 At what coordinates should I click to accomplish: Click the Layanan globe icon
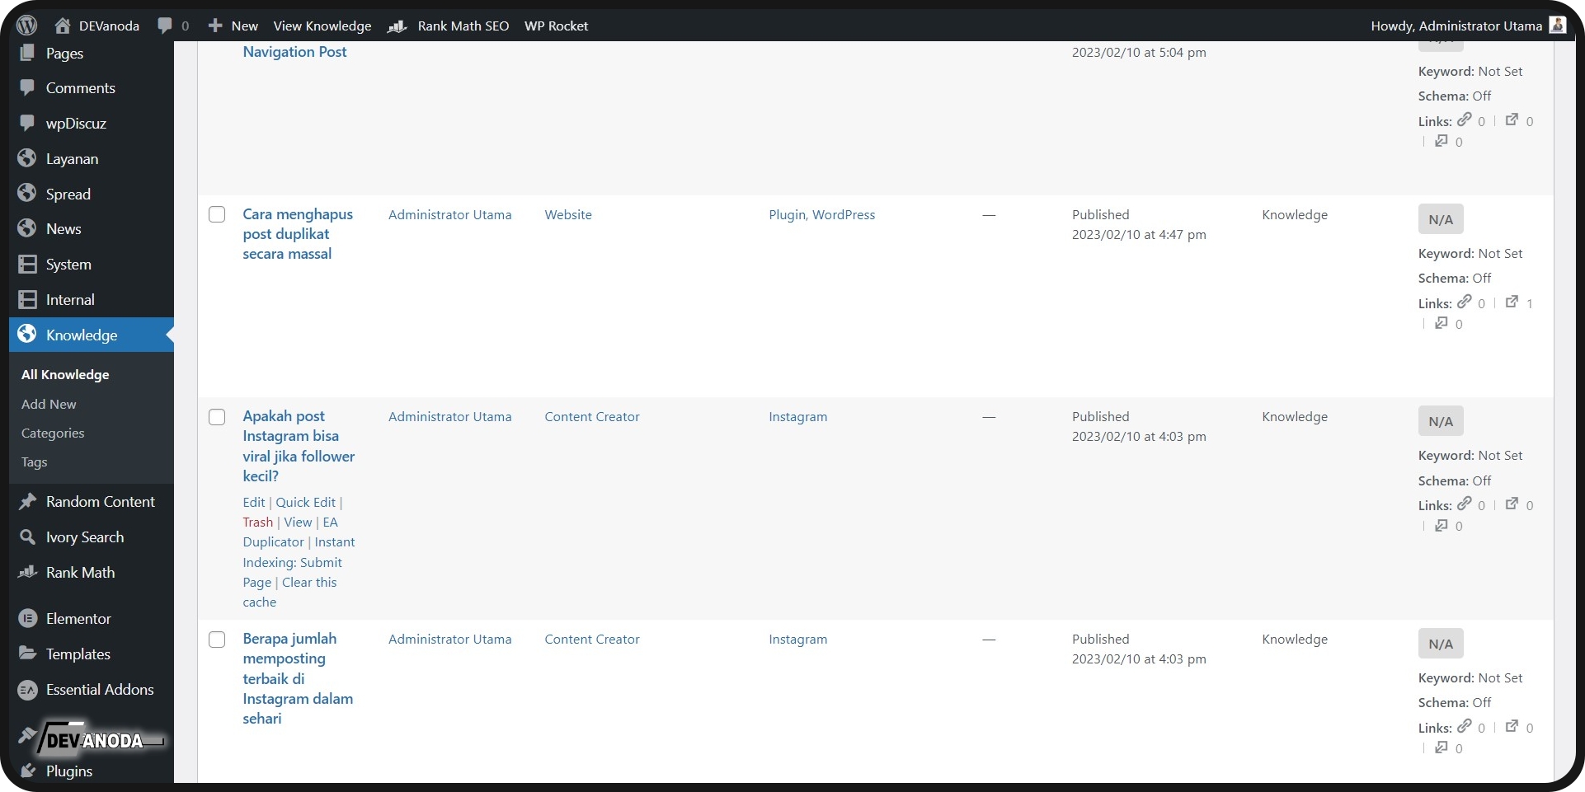point(27,158)
